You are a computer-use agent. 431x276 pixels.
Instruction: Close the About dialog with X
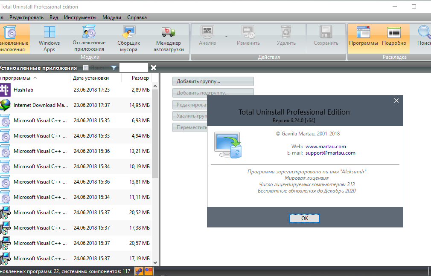click(x=396, y=101)
